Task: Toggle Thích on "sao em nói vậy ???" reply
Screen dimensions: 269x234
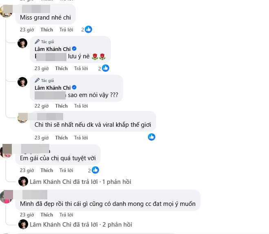Action: 62,106
